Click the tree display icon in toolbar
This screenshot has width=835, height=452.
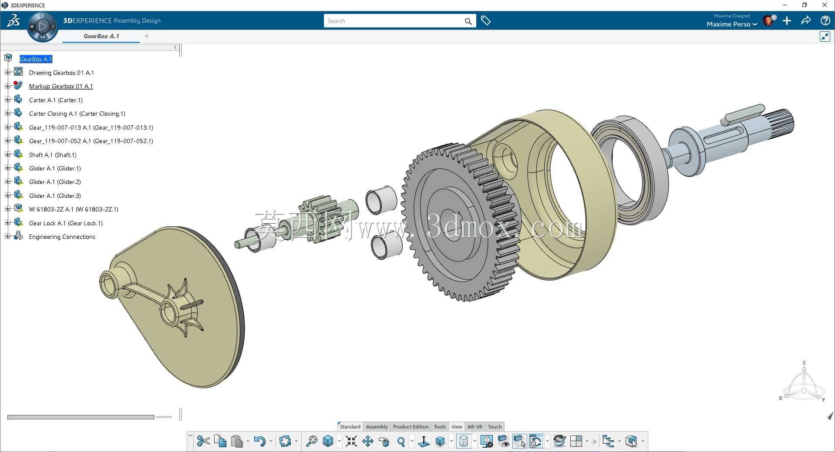pos(608,441)
